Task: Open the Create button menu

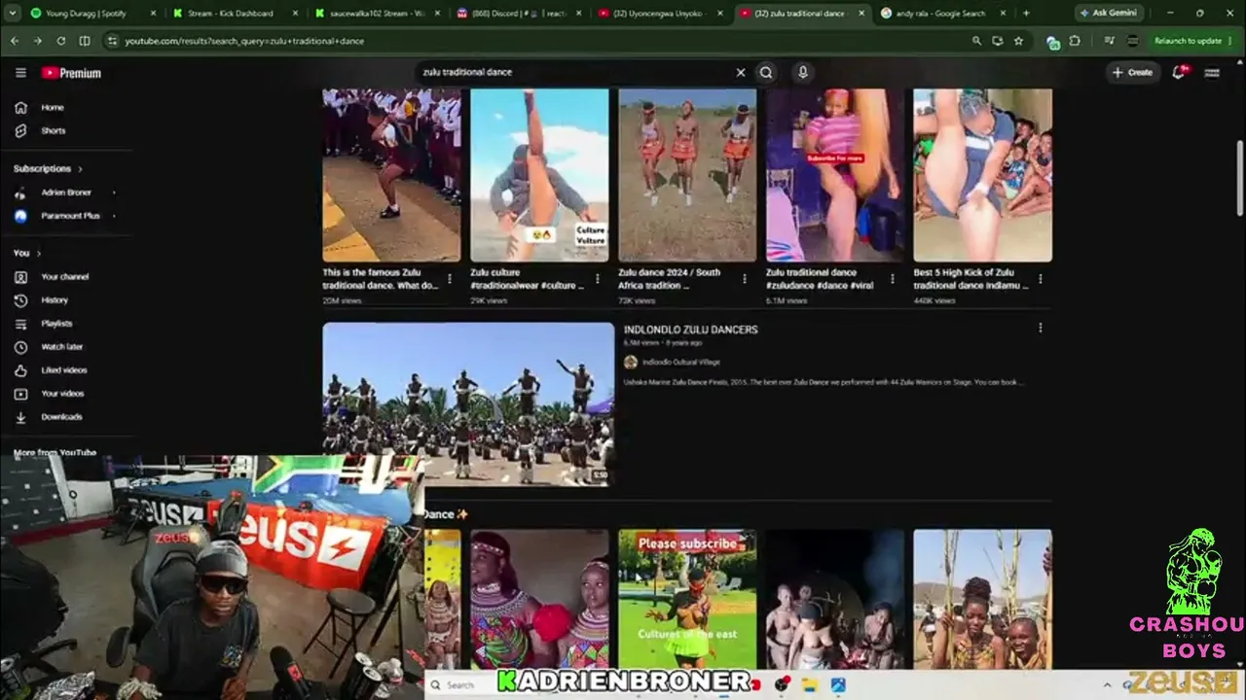Action: [1132, 72]
